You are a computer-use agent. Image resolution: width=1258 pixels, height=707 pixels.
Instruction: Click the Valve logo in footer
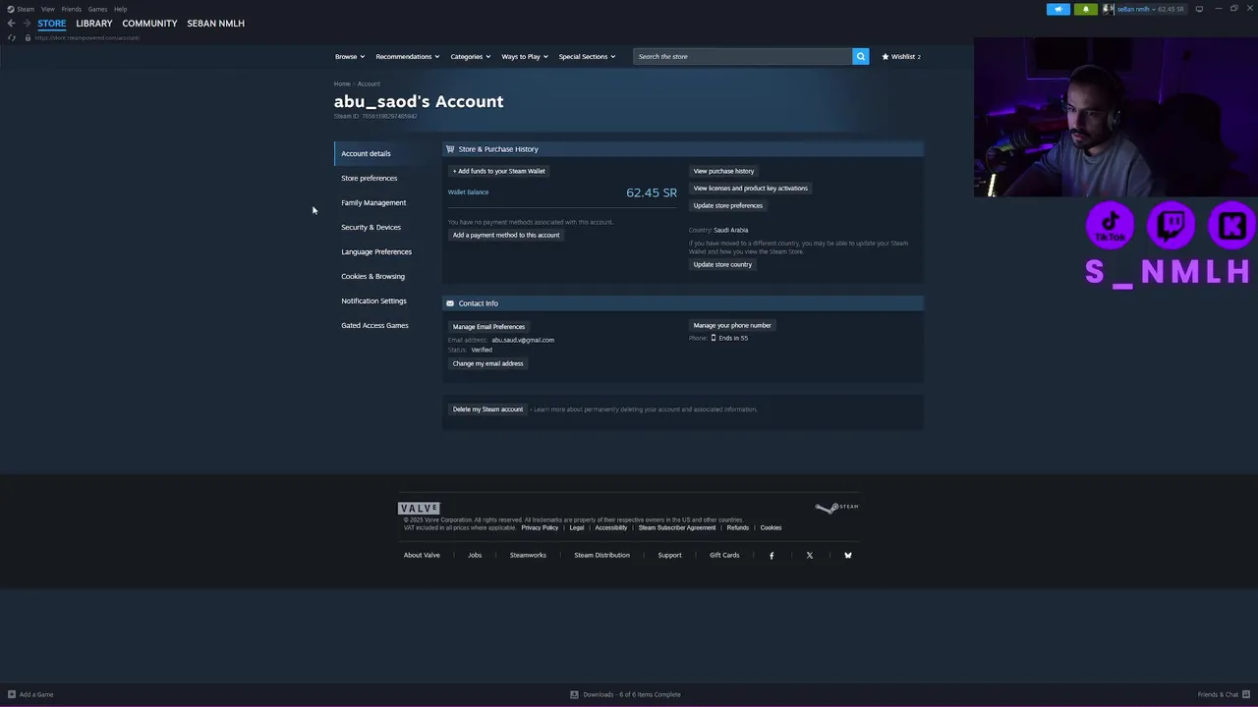click(419, 508)
